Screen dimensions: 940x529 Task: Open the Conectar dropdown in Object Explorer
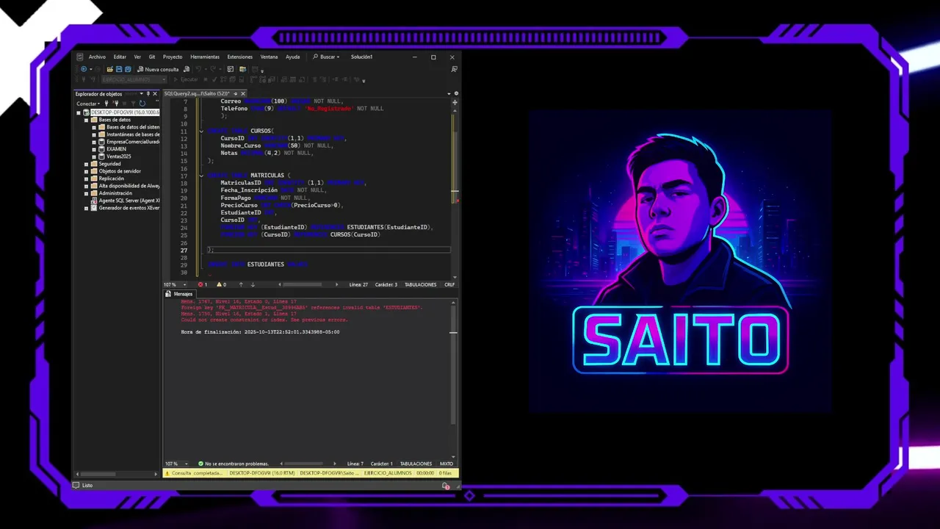click(88, 104)
